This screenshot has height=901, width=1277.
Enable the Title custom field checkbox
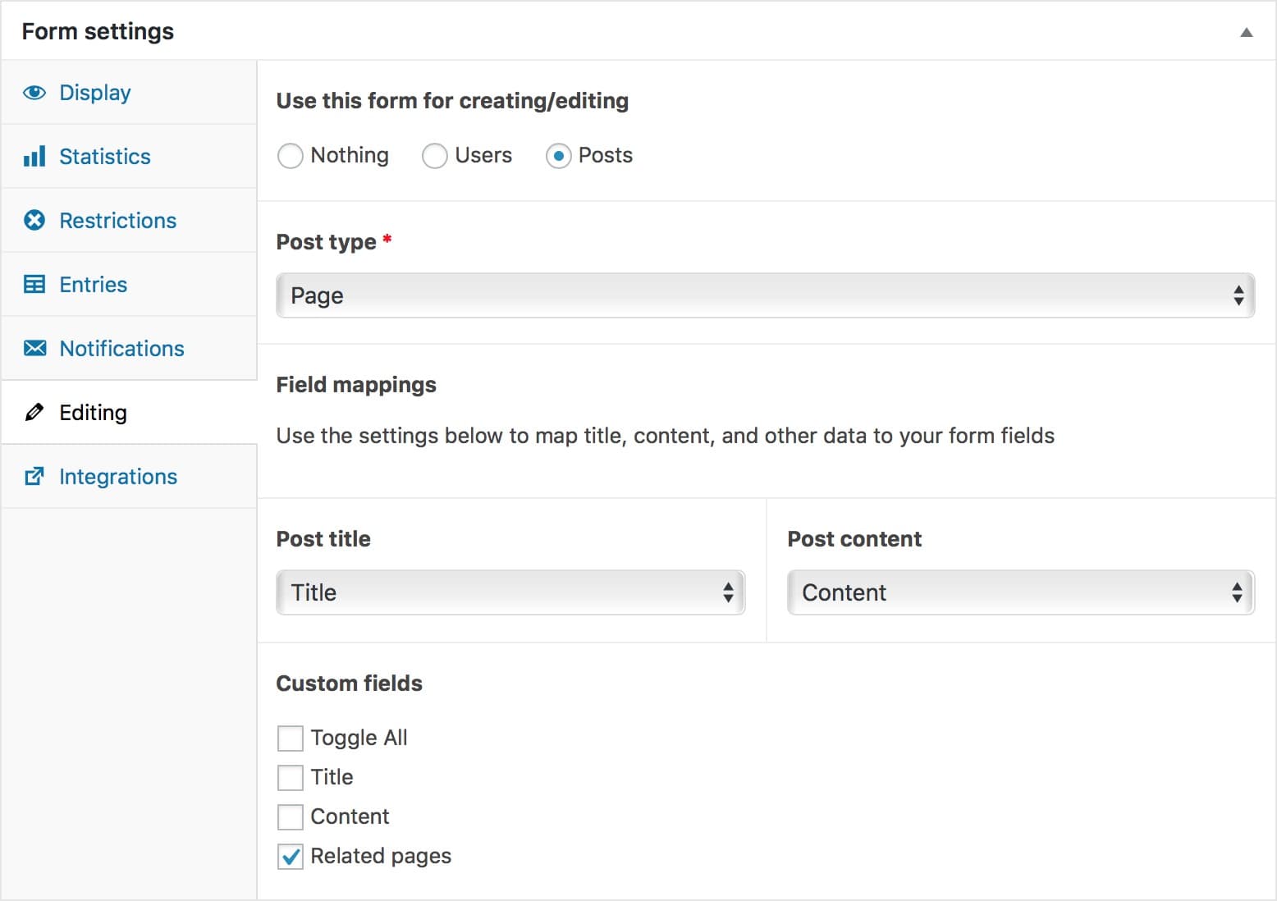[x=291, y=777]
